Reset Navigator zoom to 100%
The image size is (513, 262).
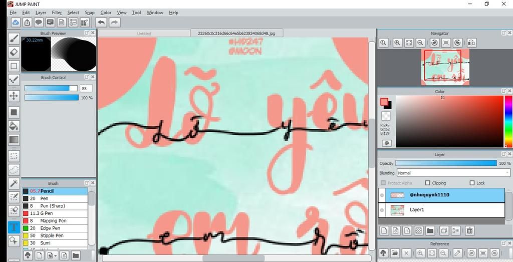[x=383, y=43]
